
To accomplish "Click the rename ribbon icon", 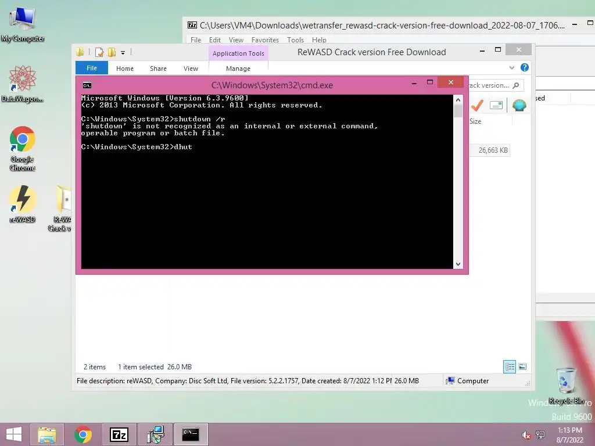I will tap(496, 105).
